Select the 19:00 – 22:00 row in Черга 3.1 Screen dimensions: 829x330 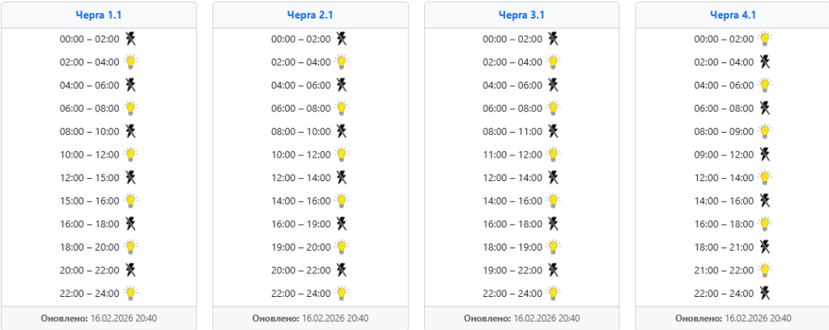coord(521,270)
